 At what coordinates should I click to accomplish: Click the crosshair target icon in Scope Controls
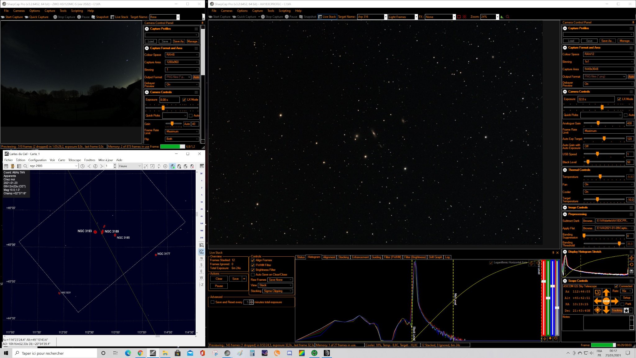(x=597, y=310)
